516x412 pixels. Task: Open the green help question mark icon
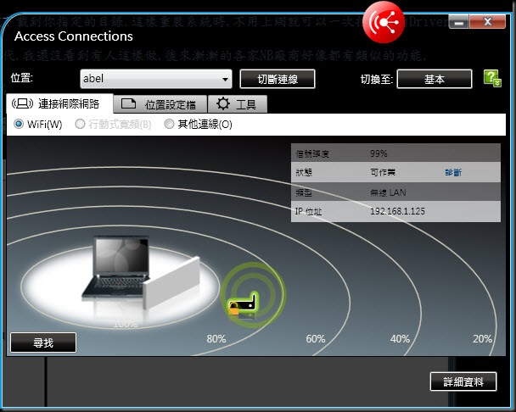coord(492,78)
